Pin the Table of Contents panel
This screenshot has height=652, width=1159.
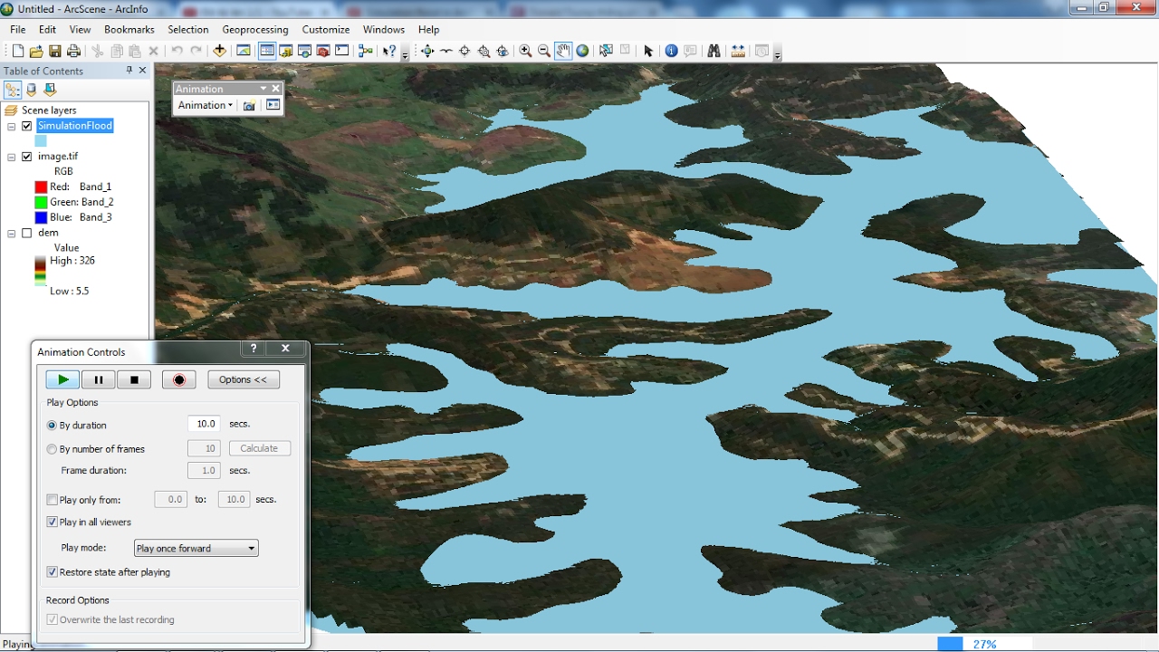click(129, 70)
